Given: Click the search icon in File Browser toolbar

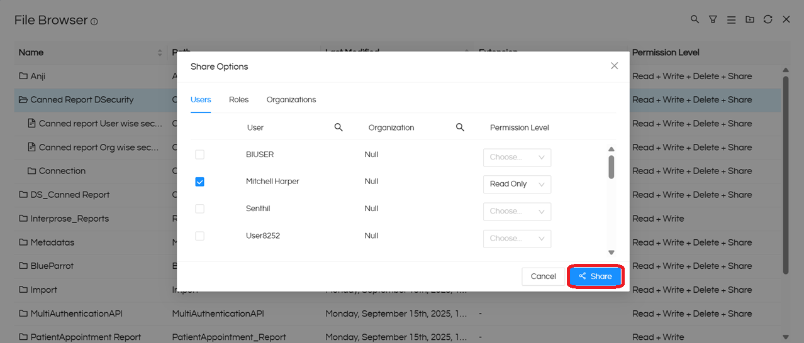Looking at the screenshot, I should coord(695,19).
